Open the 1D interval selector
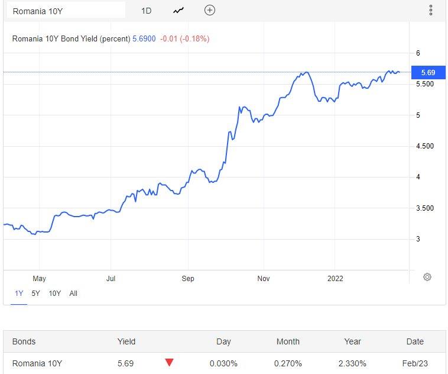This screenshot has height=374, width=448. tap(147, 11)
